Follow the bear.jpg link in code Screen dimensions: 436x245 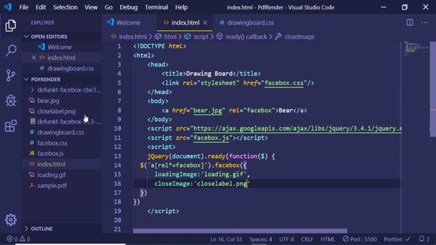tap(208, 110)
